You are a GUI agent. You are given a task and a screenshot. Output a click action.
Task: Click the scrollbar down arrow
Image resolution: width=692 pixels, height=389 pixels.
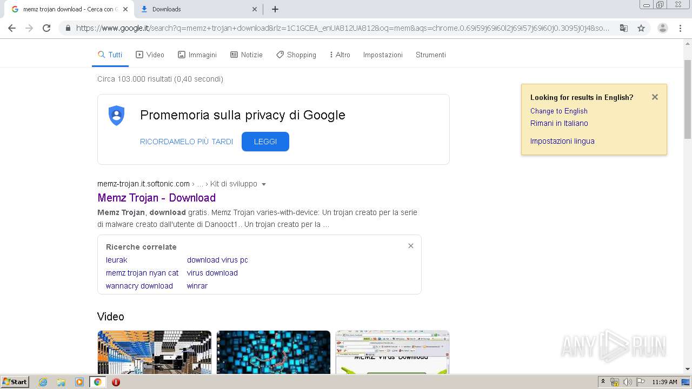[688, 369]
